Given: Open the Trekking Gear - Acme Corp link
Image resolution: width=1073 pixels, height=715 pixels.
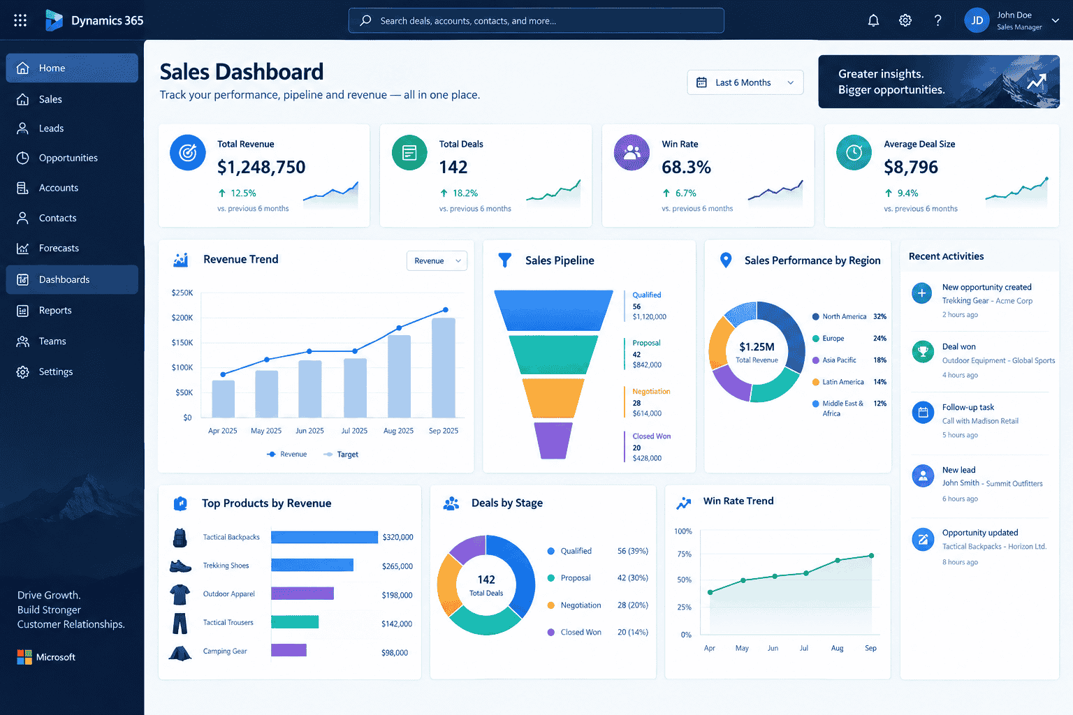Looking at the screenshot, I should pyautogui.click(x=987, y=301).
